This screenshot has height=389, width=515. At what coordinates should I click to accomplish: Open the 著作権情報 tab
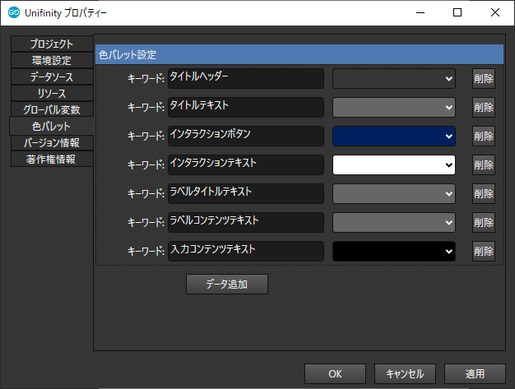coord(52,159)
